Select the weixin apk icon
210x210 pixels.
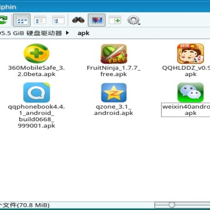coord(191,92)
